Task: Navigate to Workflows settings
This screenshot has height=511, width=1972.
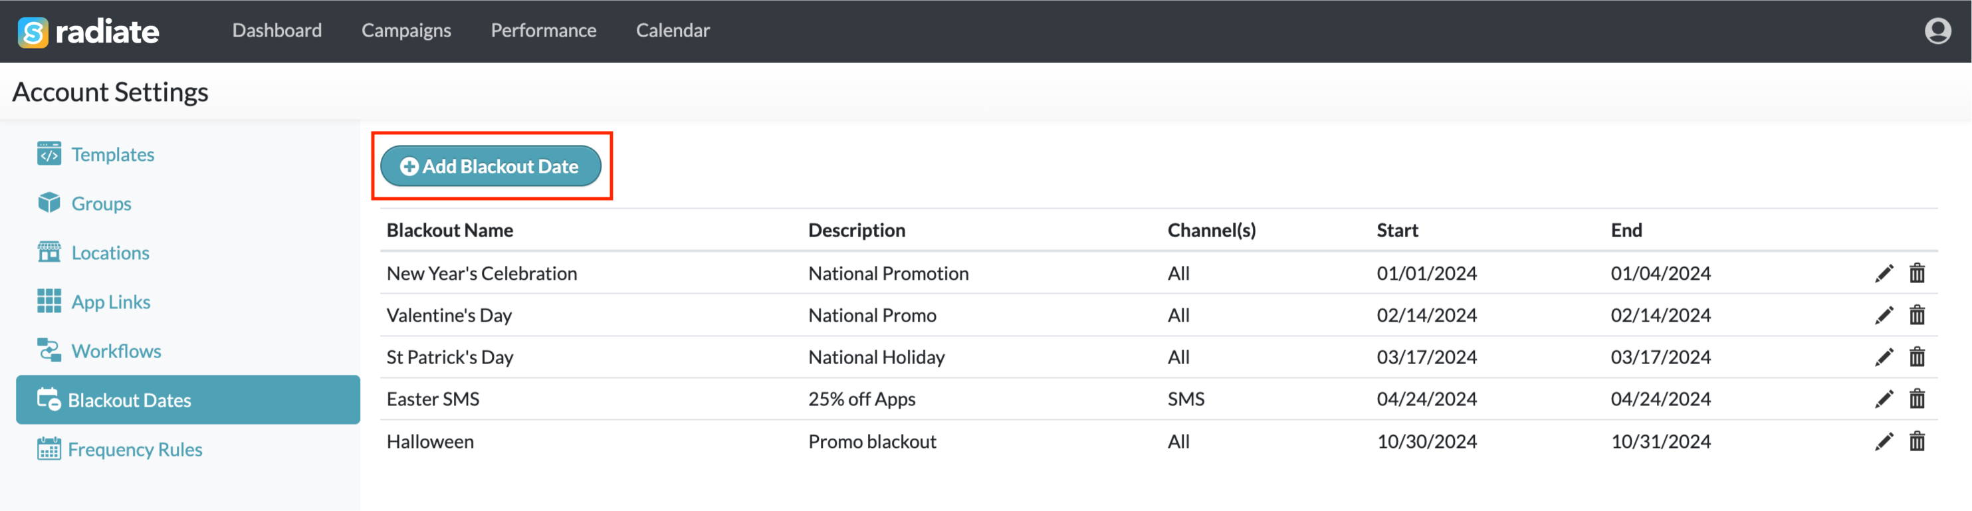Action: pos(116,351)
